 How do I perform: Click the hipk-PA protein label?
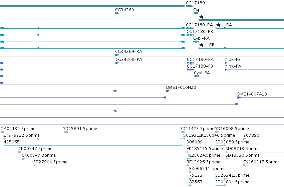(233, 66)
